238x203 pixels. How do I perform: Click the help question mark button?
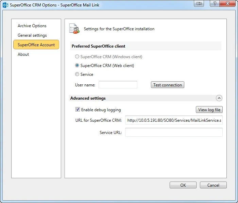click(x=214, y=3)
